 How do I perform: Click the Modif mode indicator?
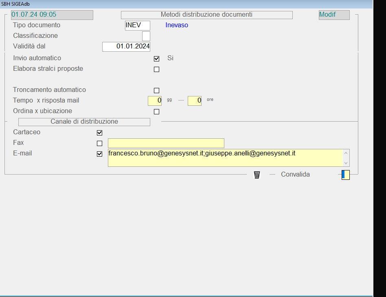pos(334,15)
